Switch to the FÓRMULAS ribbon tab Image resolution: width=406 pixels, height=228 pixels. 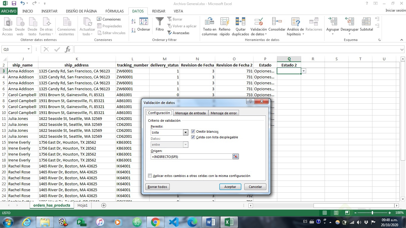[114, 11]
